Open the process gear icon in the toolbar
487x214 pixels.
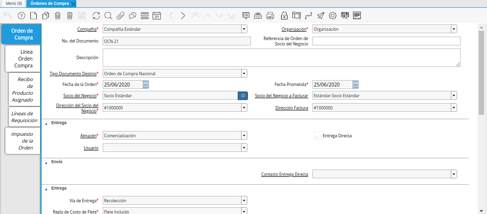[332, 16]
